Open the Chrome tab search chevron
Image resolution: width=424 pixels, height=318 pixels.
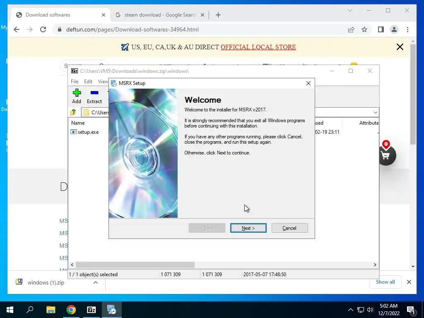tap(349, 10)
